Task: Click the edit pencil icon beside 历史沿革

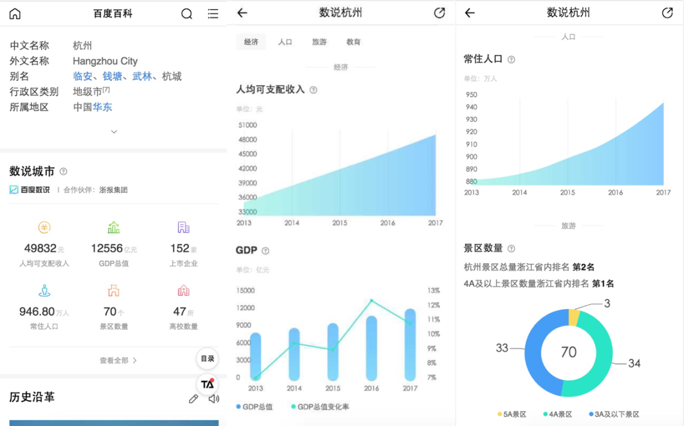Action: pyautogui.click(x=193, y=398)
